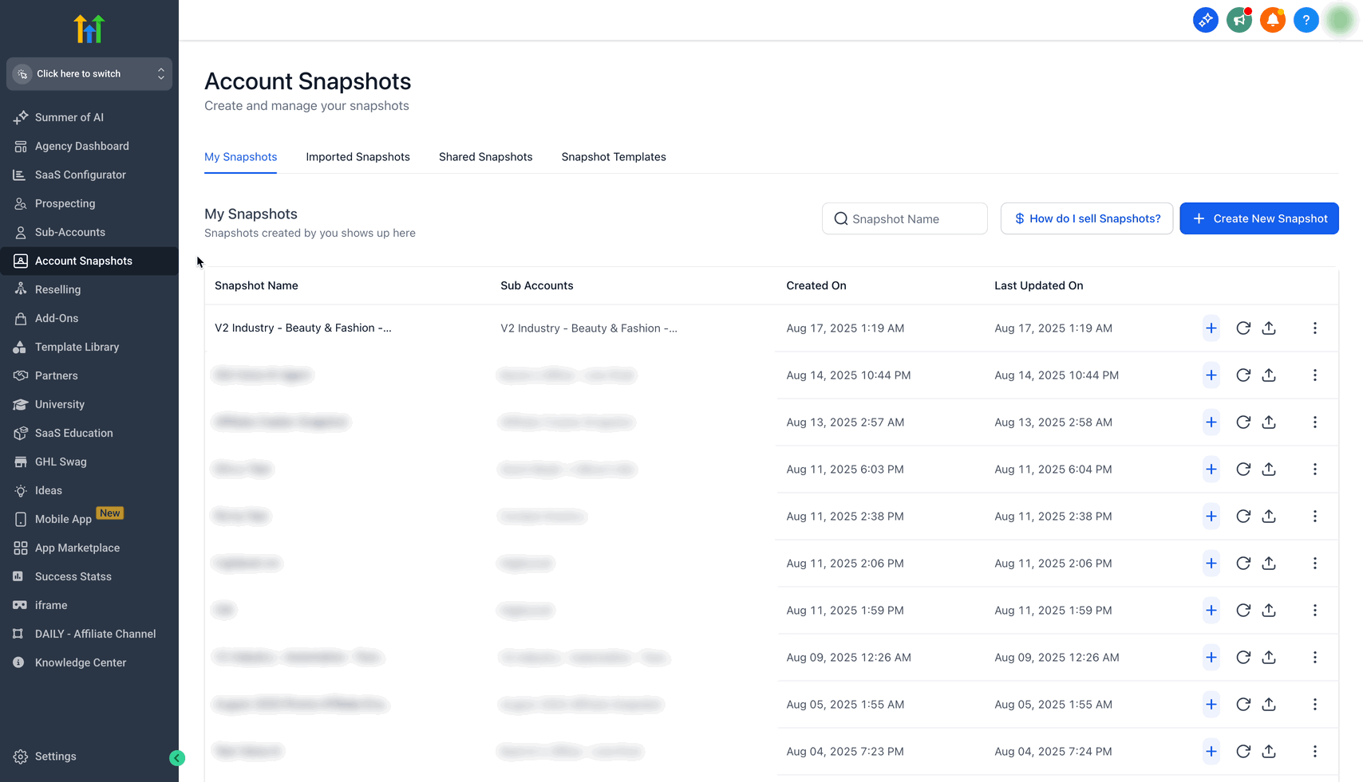Open user avatar profile menu
Viewport: 1363px width, 782px height.
point(1340,20)
